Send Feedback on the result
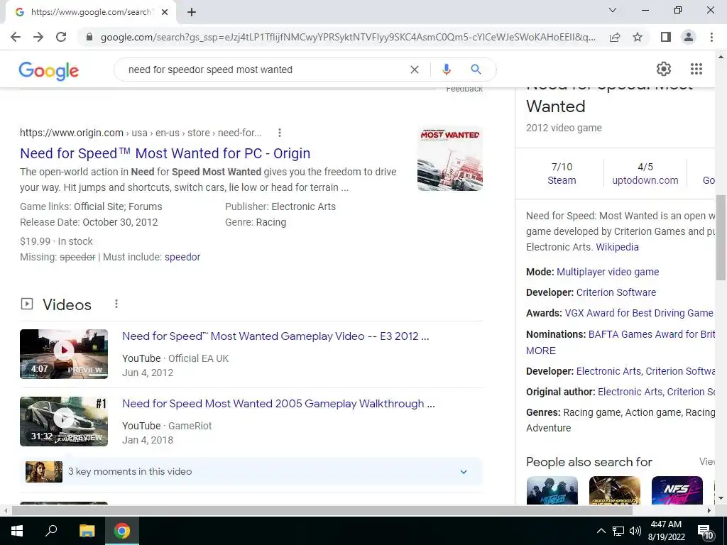Screen dimensions: 727x545 point(464,89)
